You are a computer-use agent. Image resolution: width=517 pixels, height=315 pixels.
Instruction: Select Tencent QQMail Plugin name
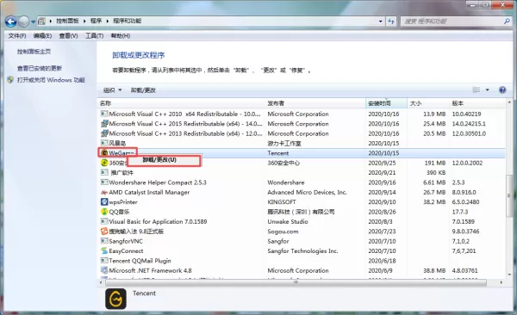(x=140, y=261)
